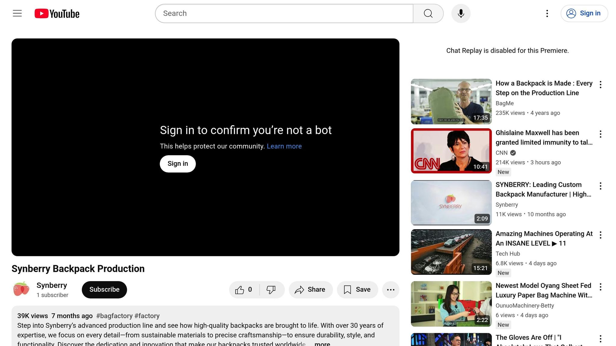Visit Tech Hub channel
Screen dimensions: 616x346
[x=508, y=254]
